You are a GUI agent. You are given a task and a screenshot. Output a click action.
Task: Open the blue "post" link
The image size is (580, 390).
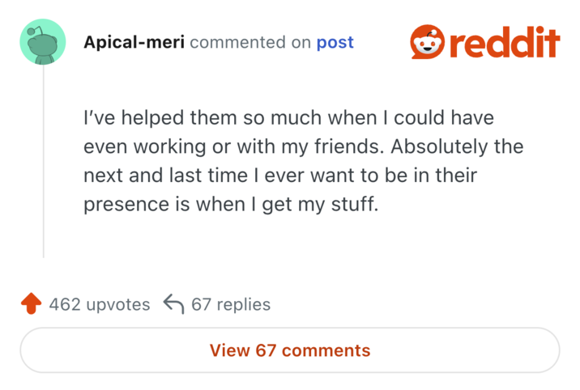click(x=335, y=42)
